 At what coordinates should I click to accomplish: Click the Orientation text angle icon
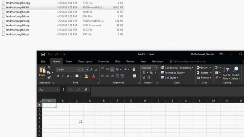(117, 69)
